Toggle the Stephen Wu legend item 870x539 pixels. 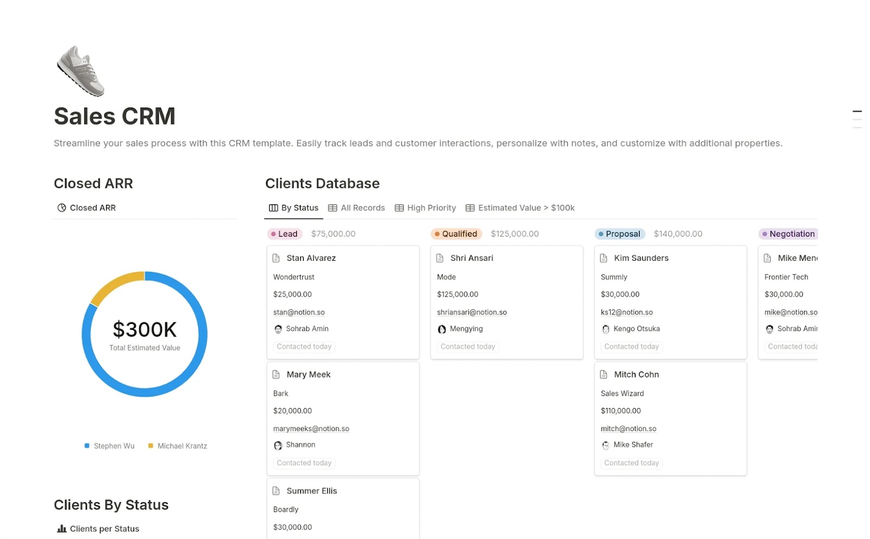point(109,446)
